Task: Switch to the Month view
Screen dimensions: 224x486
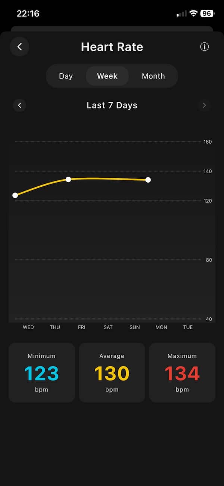Action: pyautogui.click(x=153, y=76)
